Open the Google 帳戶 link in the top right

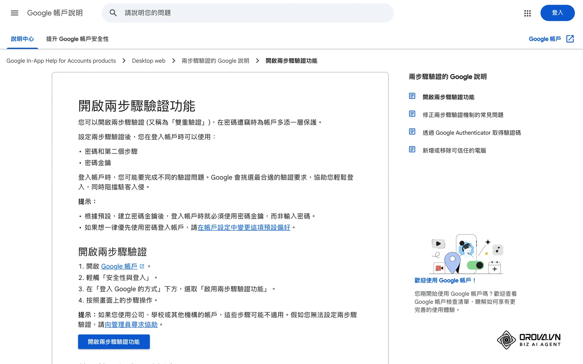pyautogui.click(x=545, y=39)
